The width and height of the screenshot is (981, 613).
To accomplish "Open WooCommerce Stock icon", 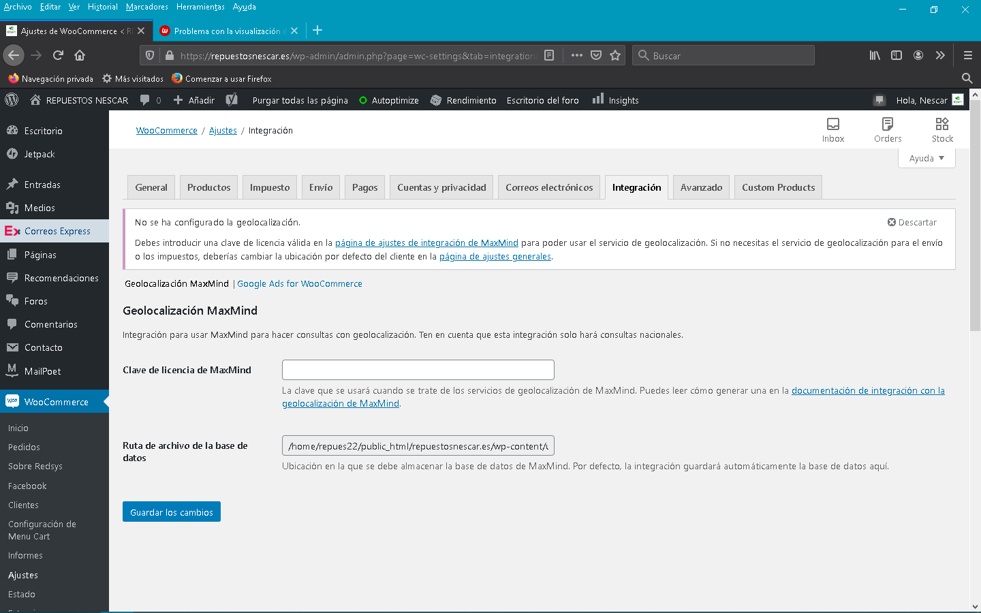I will pos(942,129).
